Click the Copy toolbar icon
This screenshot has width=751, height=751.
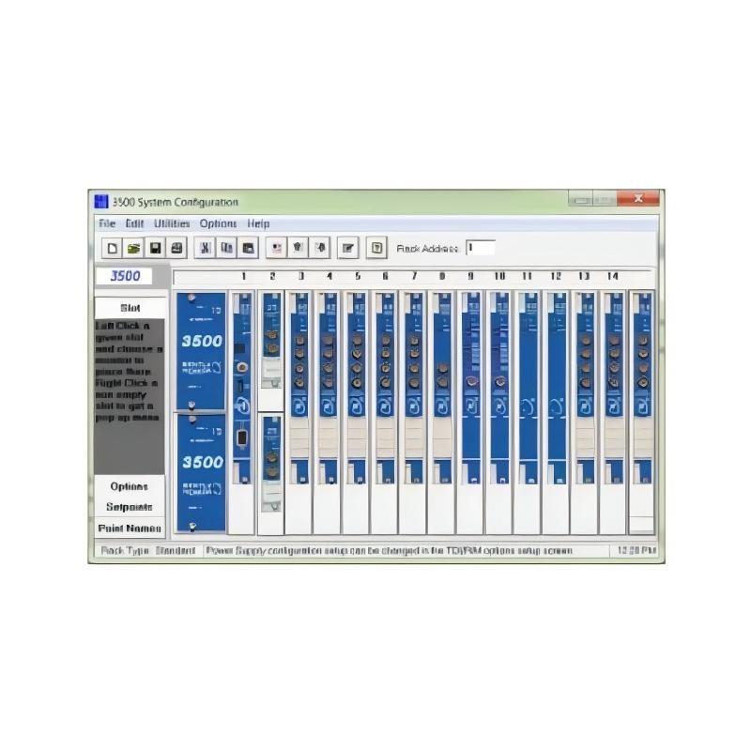(226, 249)
